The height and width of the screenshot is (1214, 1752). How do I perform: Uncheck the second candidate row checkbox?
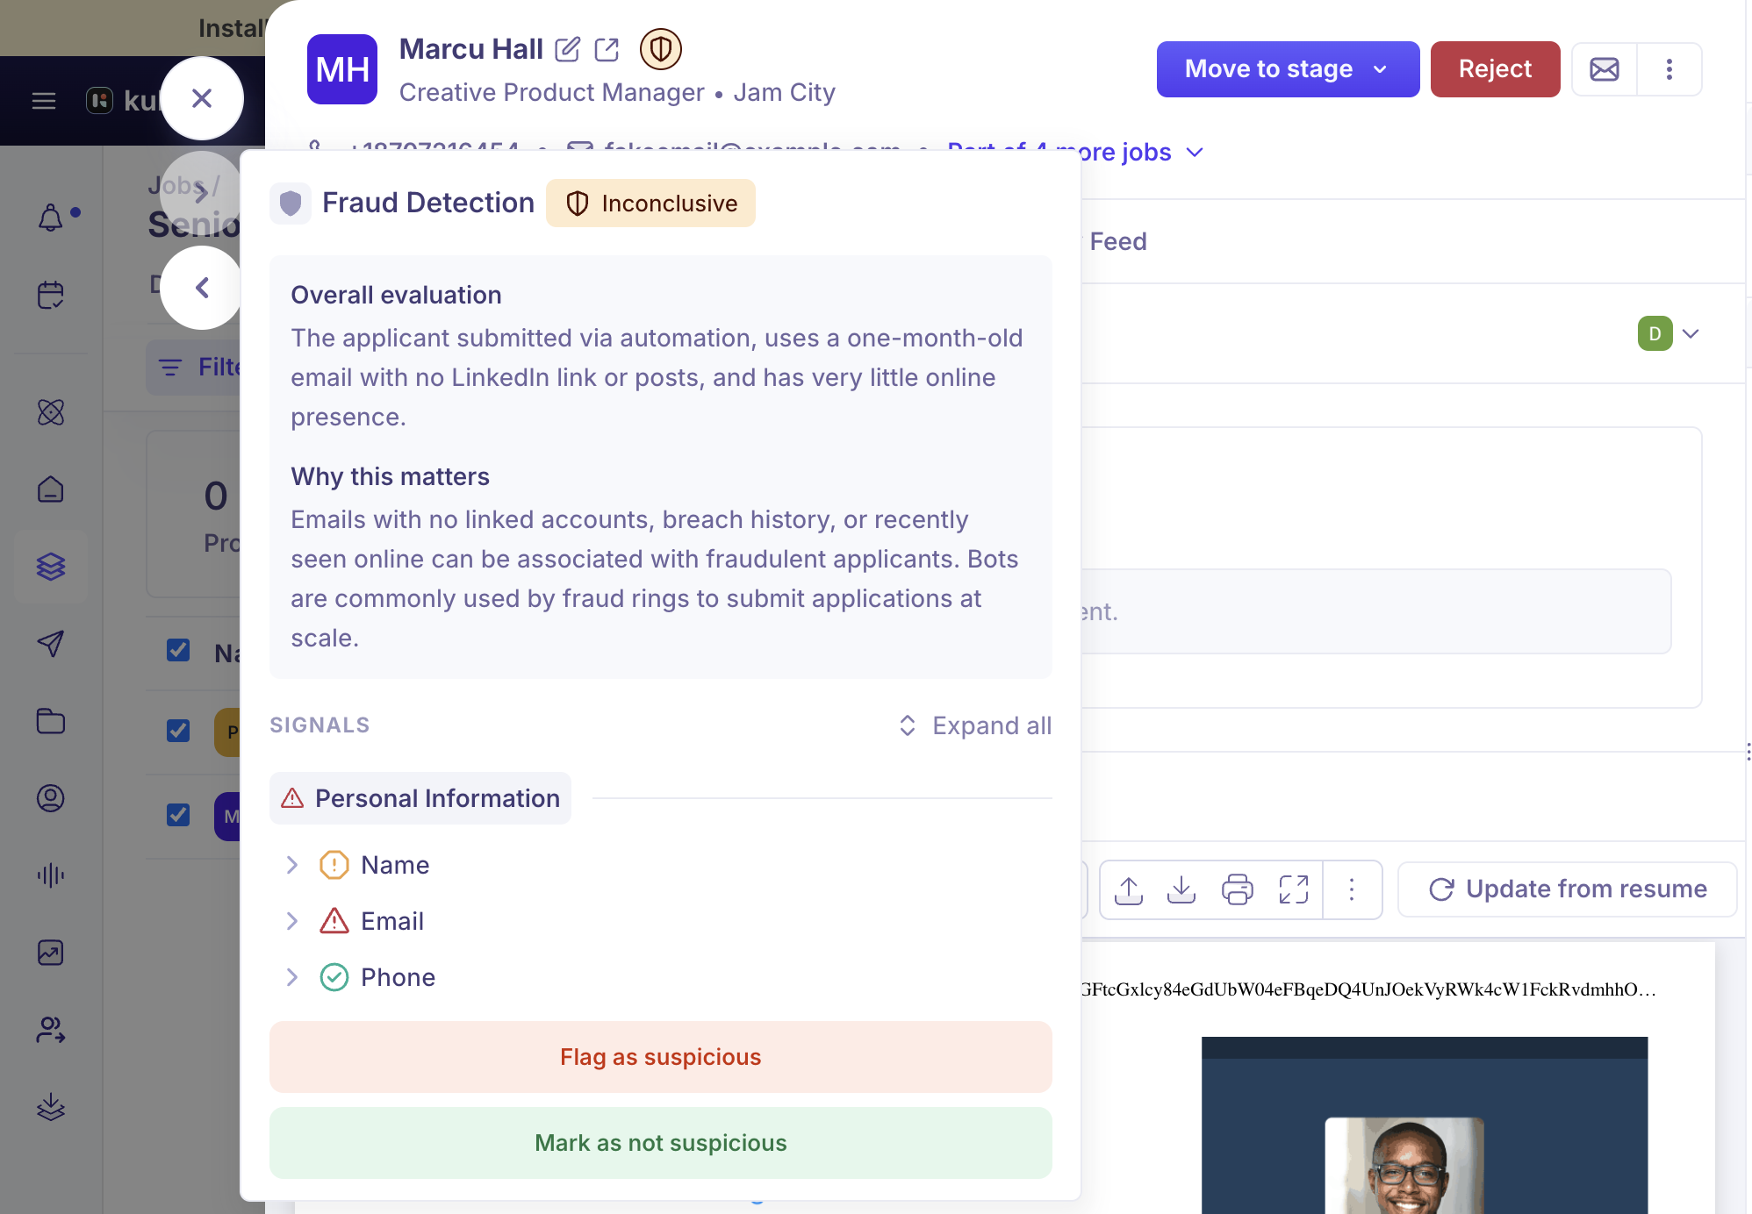(178, 731)
